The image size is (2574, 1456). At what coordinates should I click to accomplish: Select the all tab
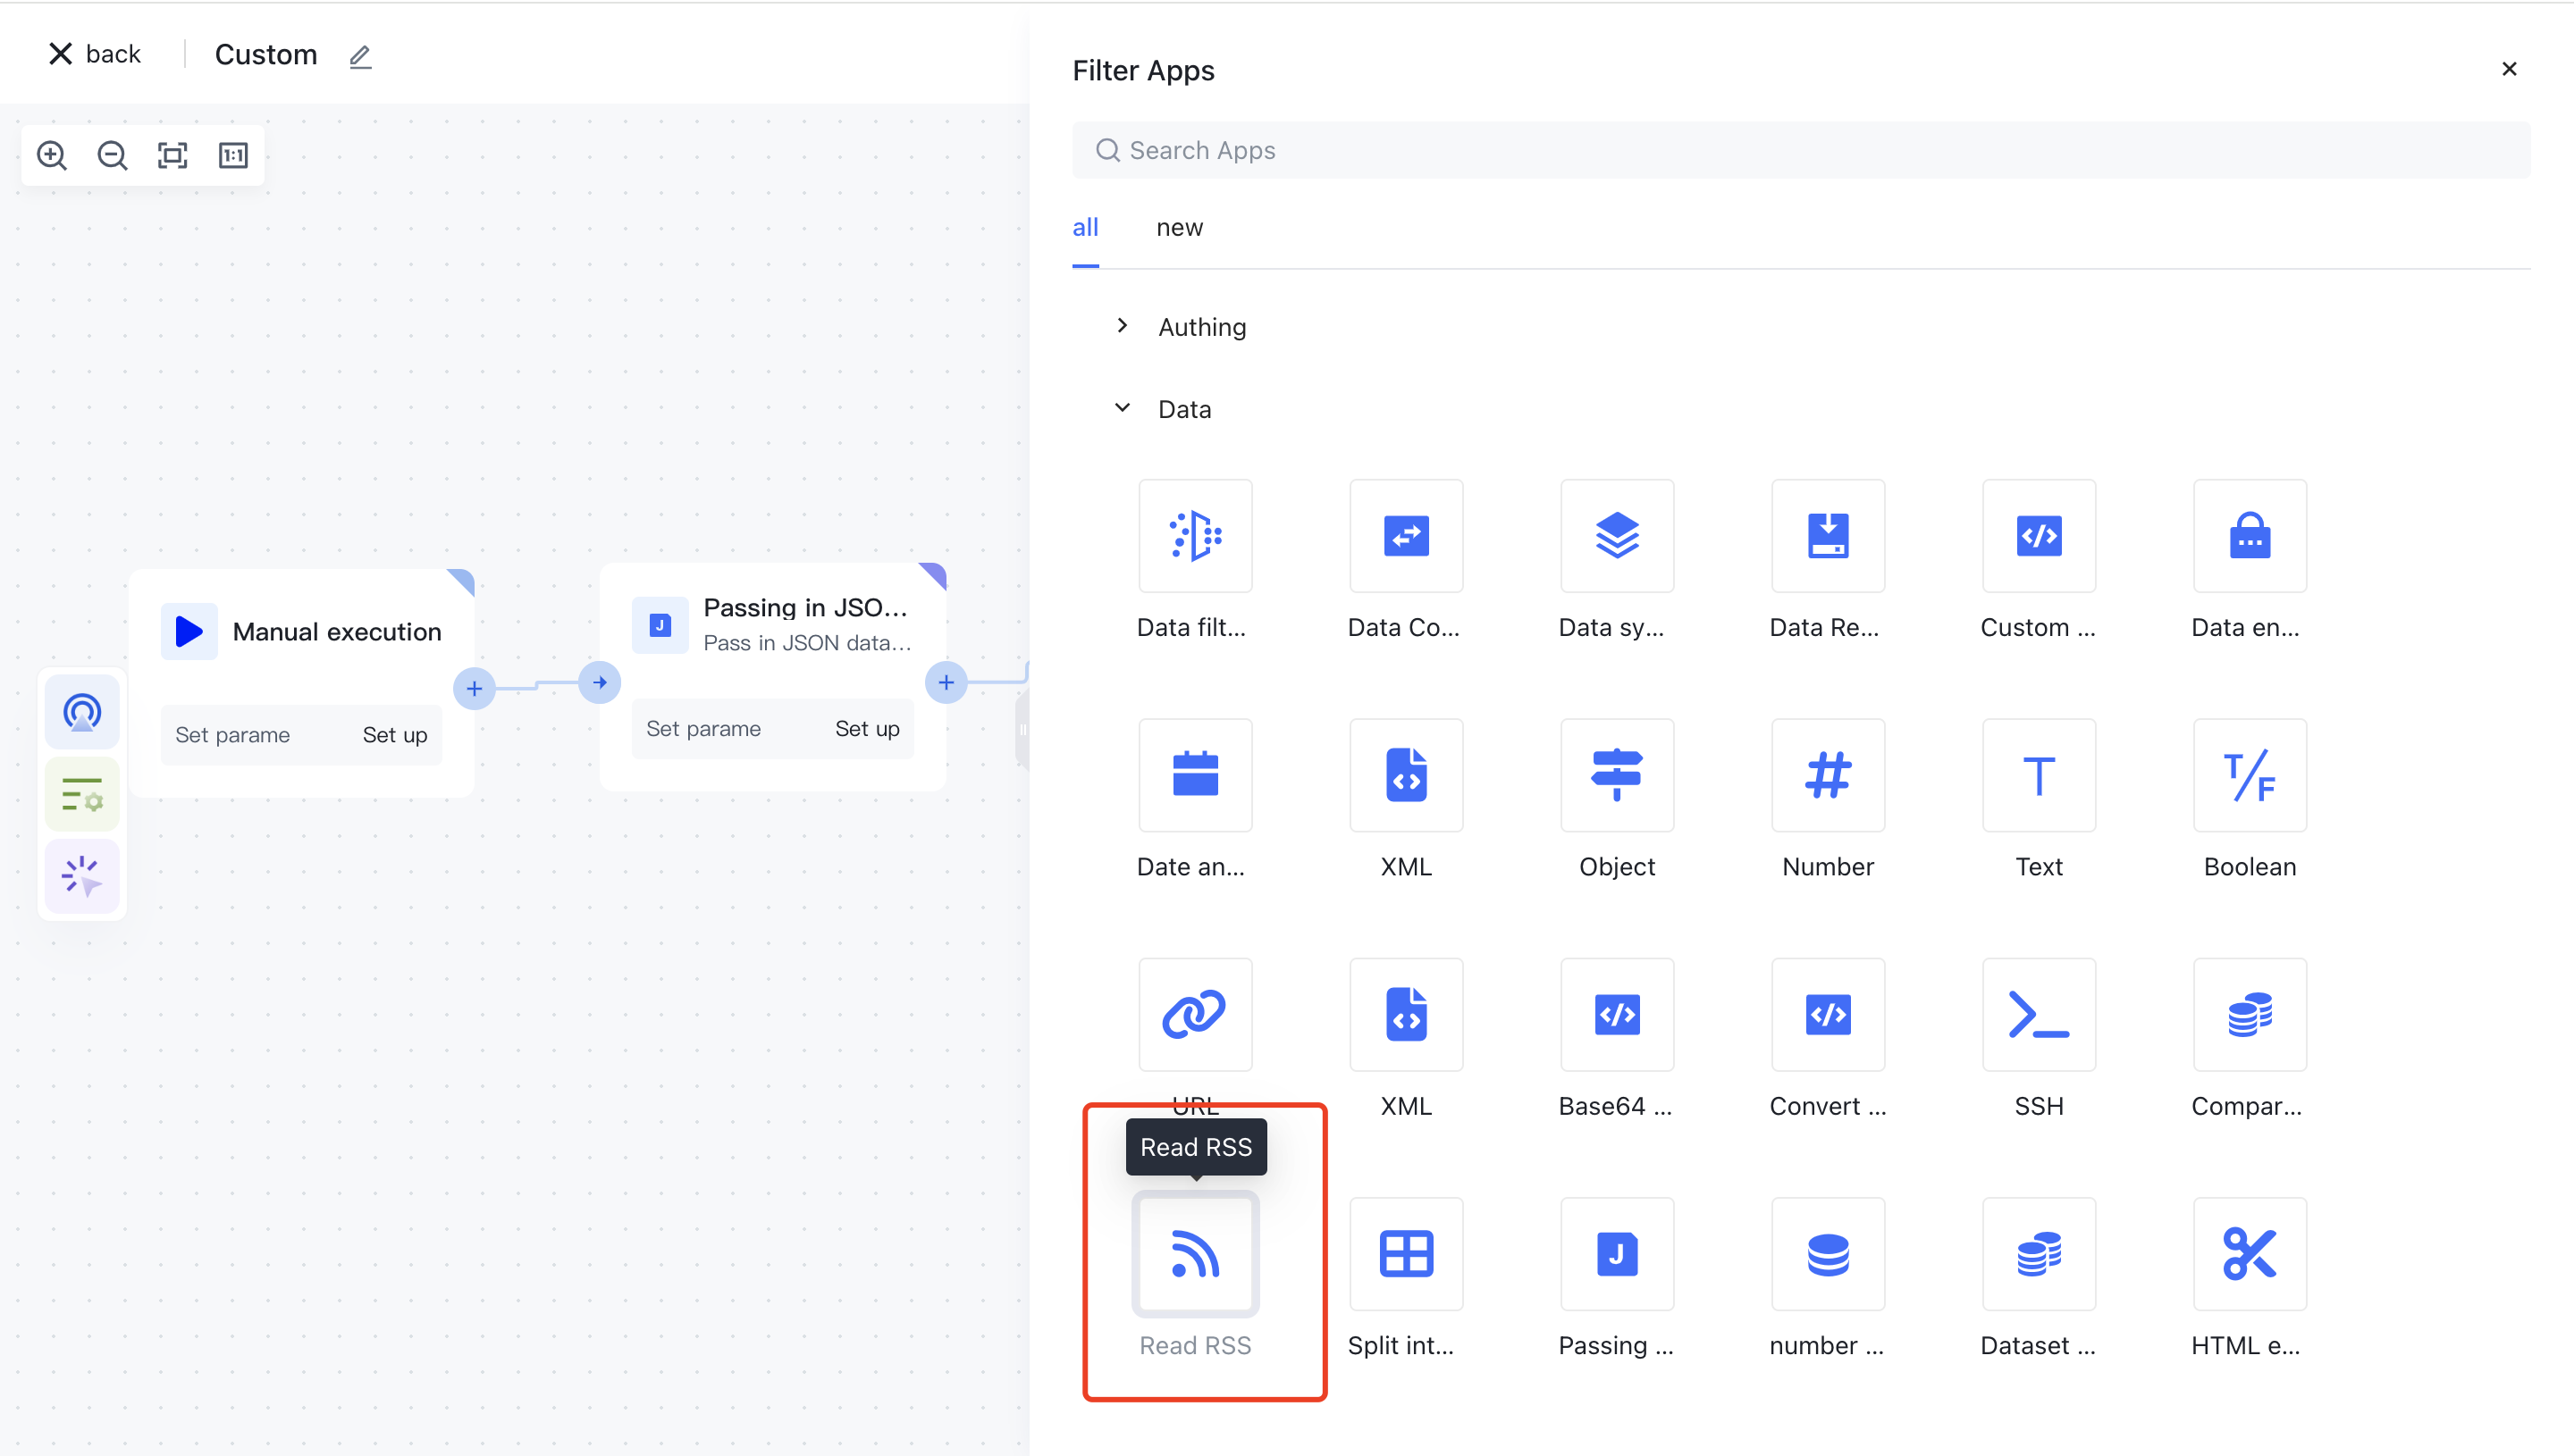[x=1084, y=227]
